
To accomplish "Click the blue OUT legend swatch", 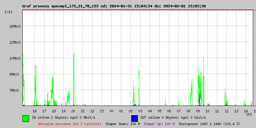I will click(134, 118).
